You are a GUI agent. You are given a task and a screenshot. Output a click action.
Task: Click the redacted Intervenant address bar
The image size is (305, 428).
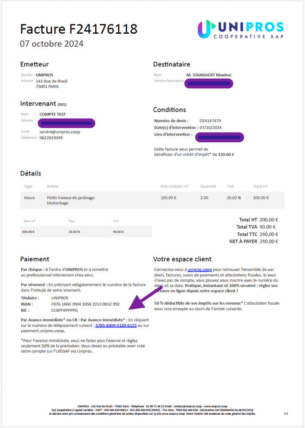[x=66, y=123]
